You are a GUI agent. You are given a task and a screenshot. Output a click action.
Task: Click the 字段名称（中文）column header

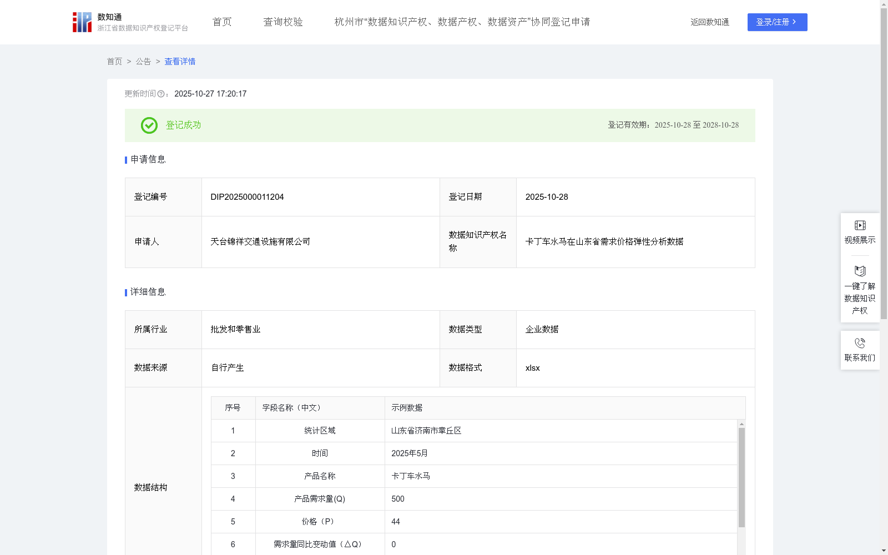click(x=320, y=408)
